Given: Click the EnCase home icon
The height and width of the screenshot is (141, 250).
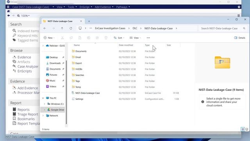Looking at the screenshot, I should point(9,11).
